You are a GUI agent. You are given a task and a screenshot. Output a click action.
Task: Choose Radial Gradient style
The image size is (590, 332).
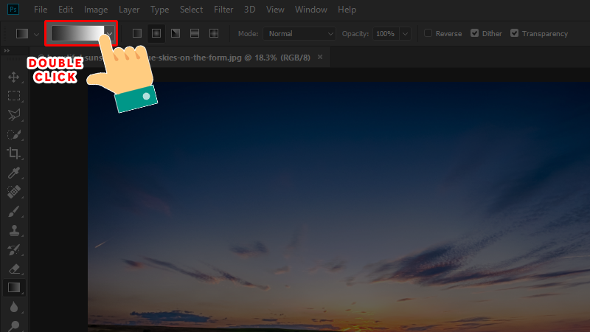tap(156, 33)
